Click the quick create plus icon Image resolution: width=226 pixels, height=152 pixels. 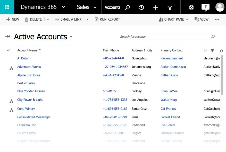155,7
